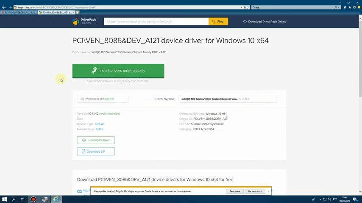The height and width of the screenshot is (203, 362).
Task: Open the chipset device type link
Action: (100, 124)
